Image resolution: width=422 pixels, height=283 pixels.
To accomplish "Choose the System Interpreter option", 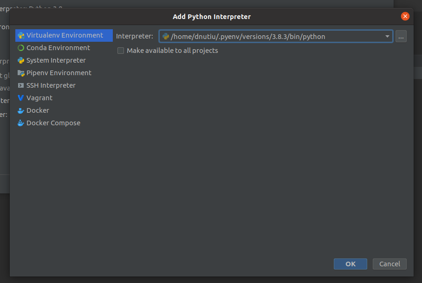I will (x=56, y=60).
